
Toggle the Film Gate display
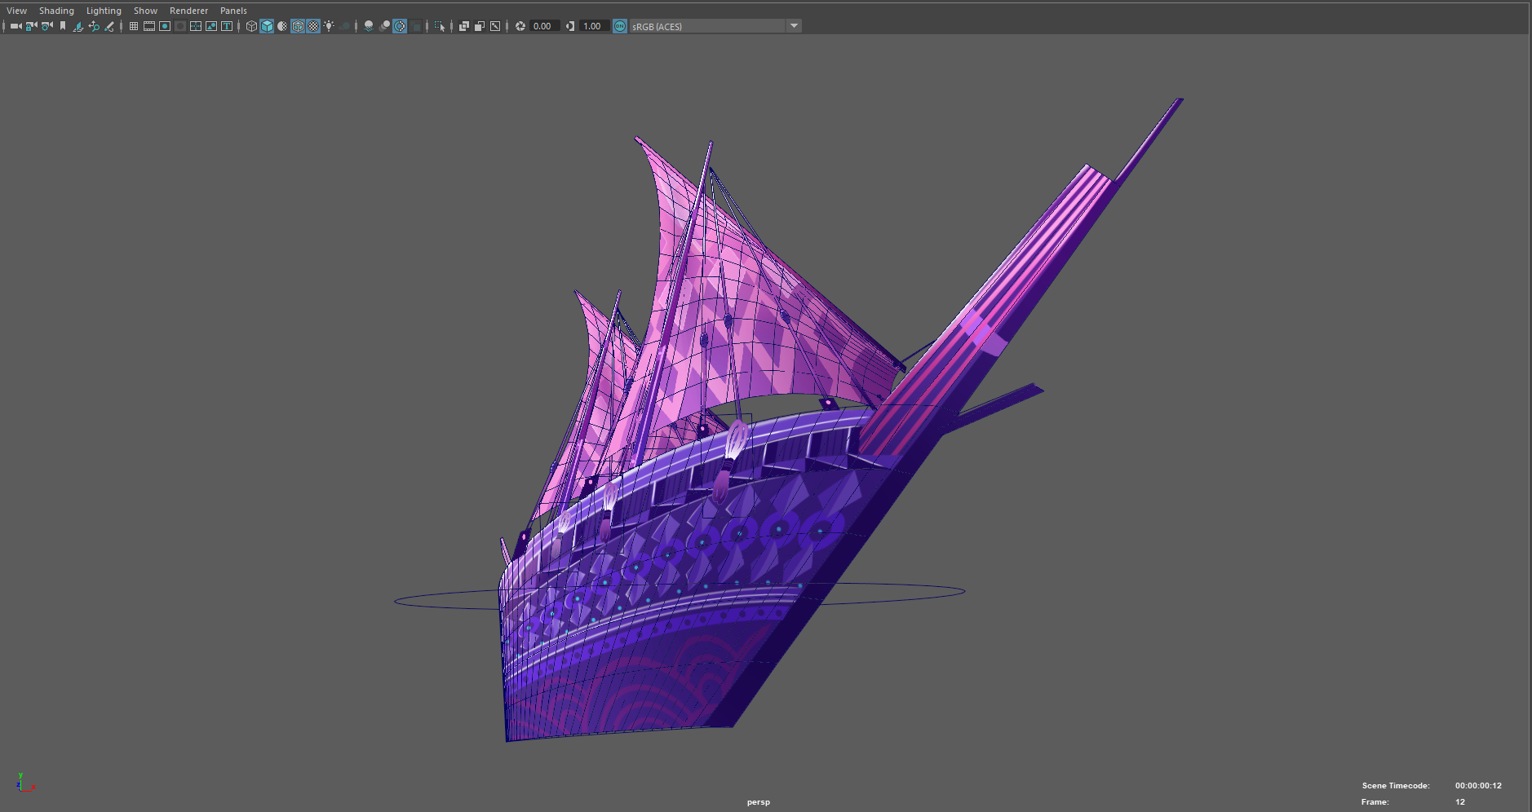[x=149, y=26]
